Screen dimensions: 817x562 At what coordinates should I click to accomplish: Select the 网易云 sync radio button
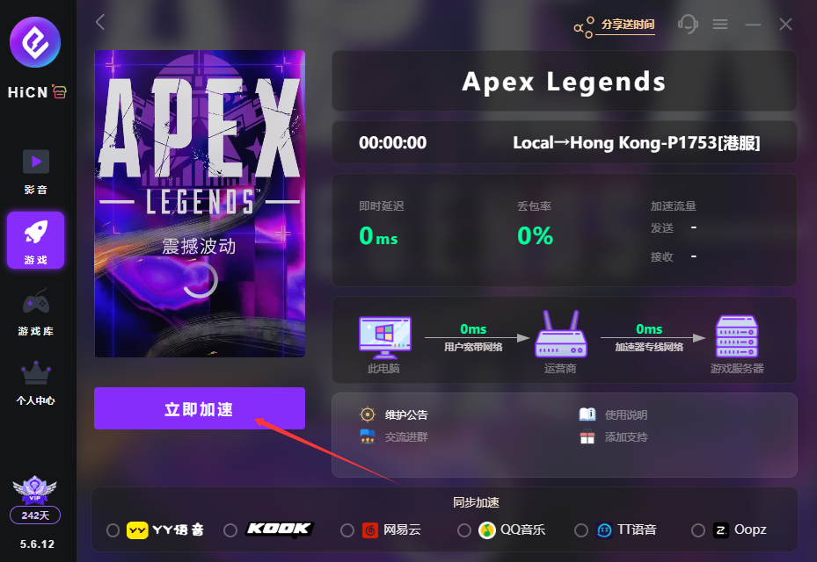pos(347,530)
